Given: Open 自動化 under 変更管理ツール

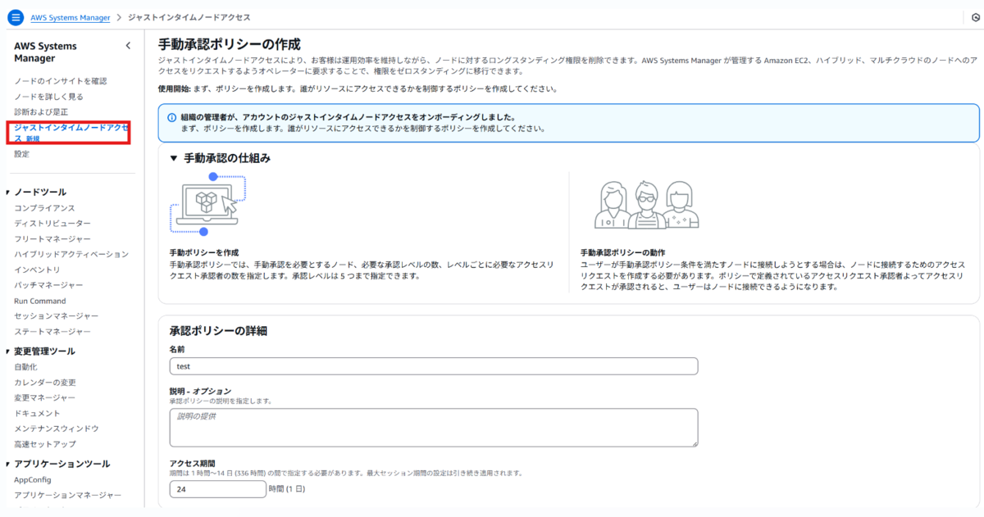Looking at the screenshot, I should point(25,367).
